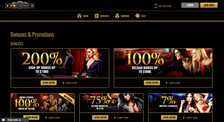Join Now under 200% sign-up bonus
The image size is (224, 122).
48,83
